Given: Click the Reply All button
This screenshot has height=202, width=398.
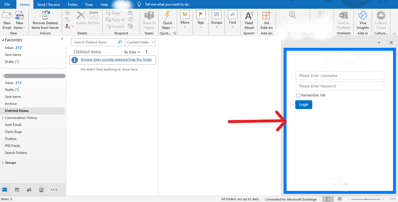Looking at the screenshot, I should point(116,20).
